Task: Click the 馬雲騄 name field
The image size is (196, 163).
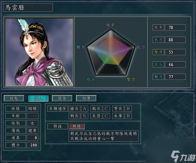Action: 28,8
